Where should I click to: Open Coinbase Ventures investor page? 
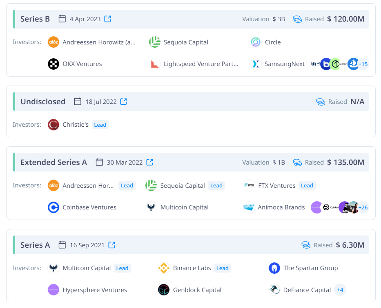pyautogui.click(x=89, y=207)
